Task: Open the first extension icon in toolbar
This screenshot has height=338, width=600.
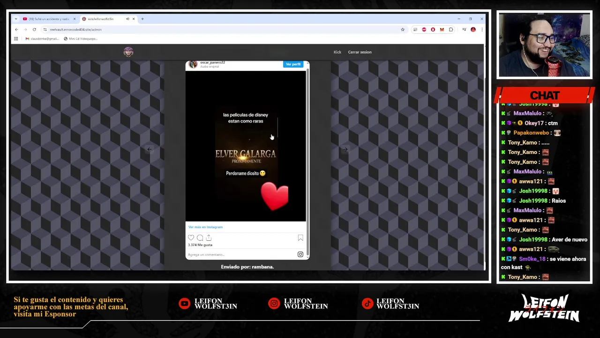Action: tap(415, 30)
